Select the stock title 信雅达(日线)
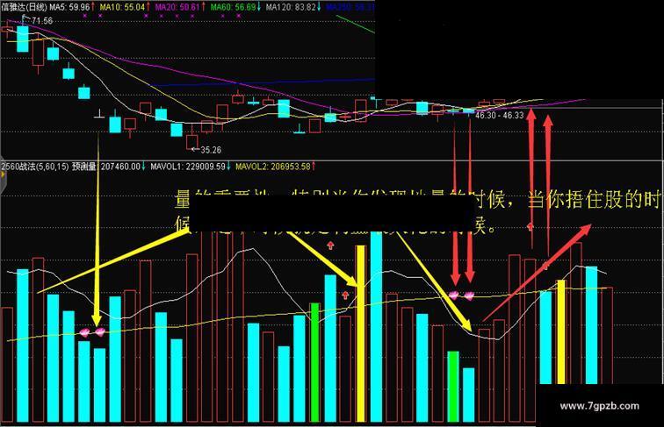The height and width of the screenshot is (427, 664). click(x=24, y=7)
